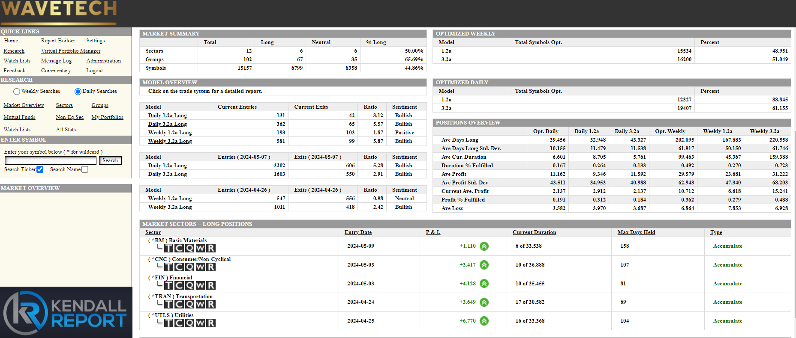Select the W icon in Financial row

pos(200,285)
